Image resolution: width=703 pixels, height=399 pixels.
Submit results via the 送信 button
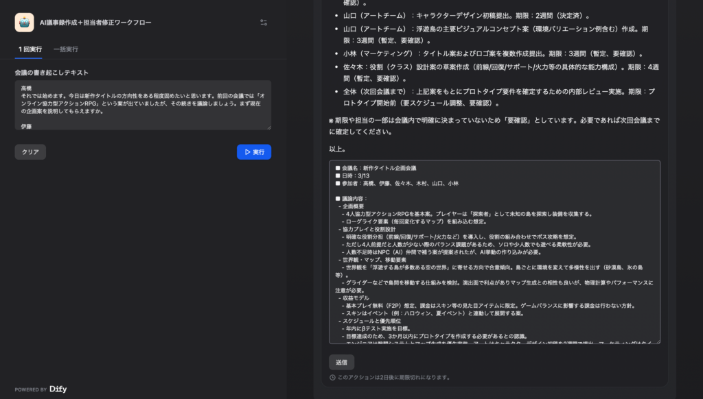pyautogui.click(x=341, y=362)
